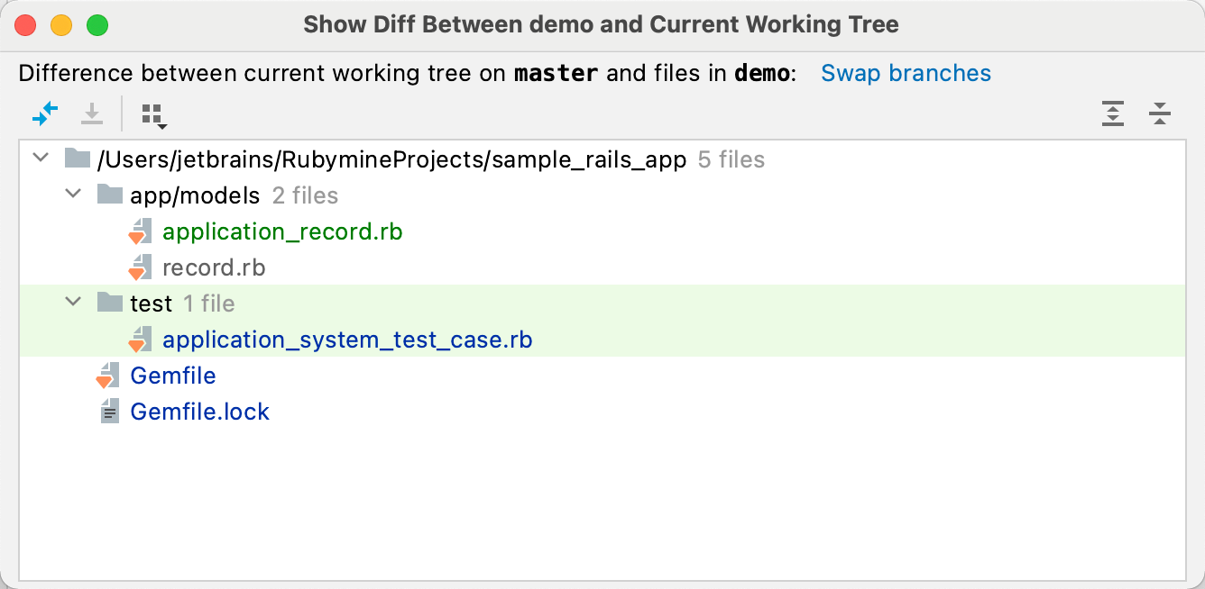Viewport: 1205px width, 589px height.
Task: Click the folder icon beside app/models
Action: (107, 195)
